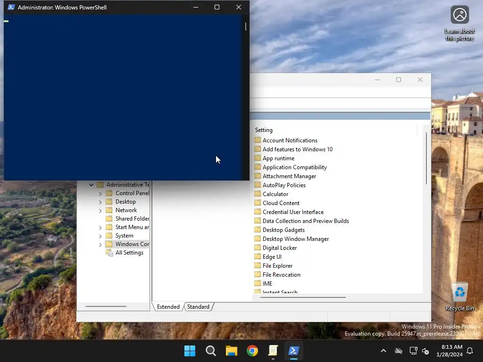Image resolution: width=483 pixels, height=362 pixels.
Task: Minimize the Group Policy Editor window
Action: pos(377,80)
